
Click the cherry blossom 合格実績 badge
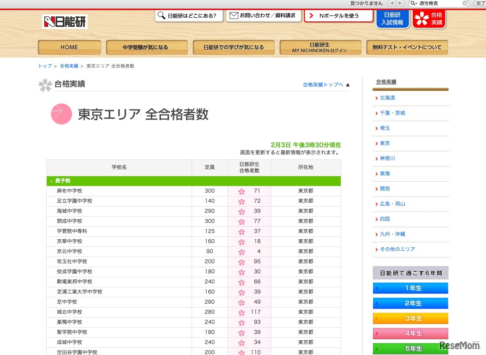[429, 19]
